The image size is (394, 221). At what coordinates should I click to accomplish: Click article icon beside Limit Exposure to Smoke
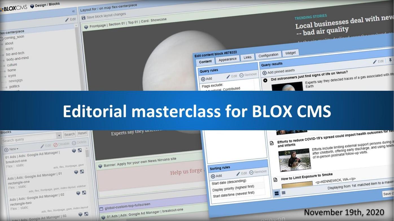point(275,180)
